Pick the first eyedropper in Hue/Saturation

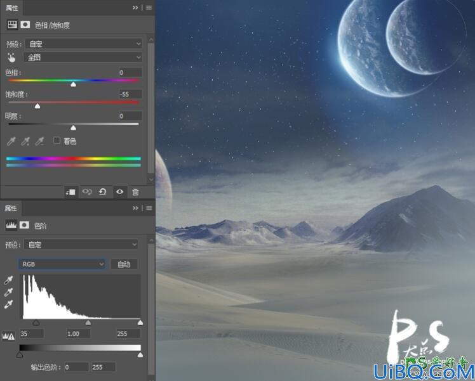pos(11,141)
